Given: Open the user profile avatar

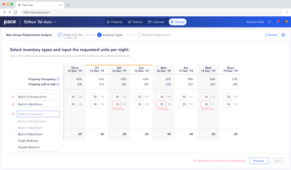Looking at the screenshot, I should (x=286, y=22).
